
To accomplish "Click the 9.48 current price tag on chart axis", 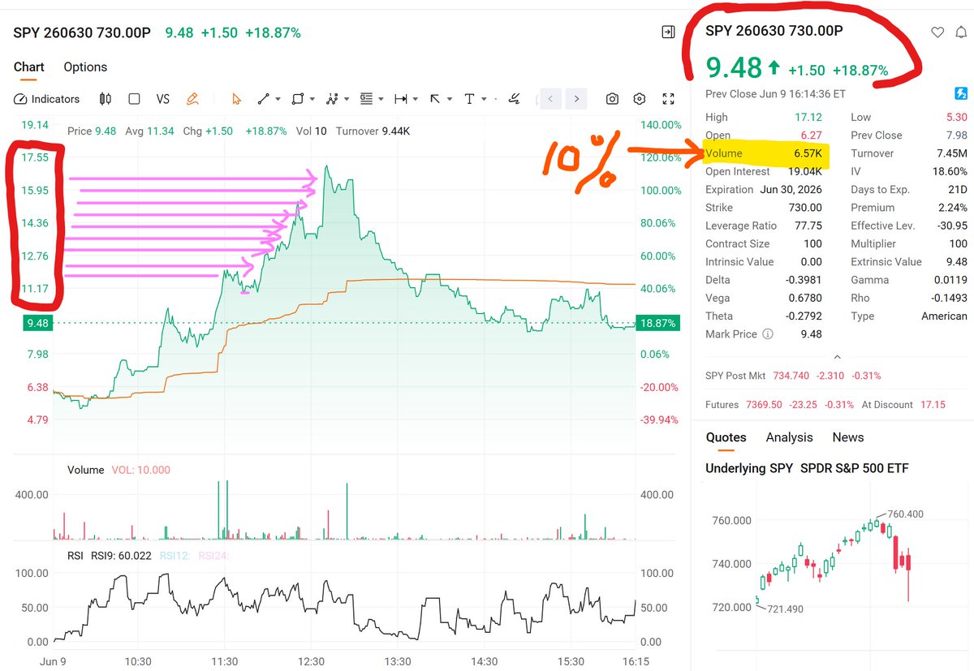I will [37, 323].
